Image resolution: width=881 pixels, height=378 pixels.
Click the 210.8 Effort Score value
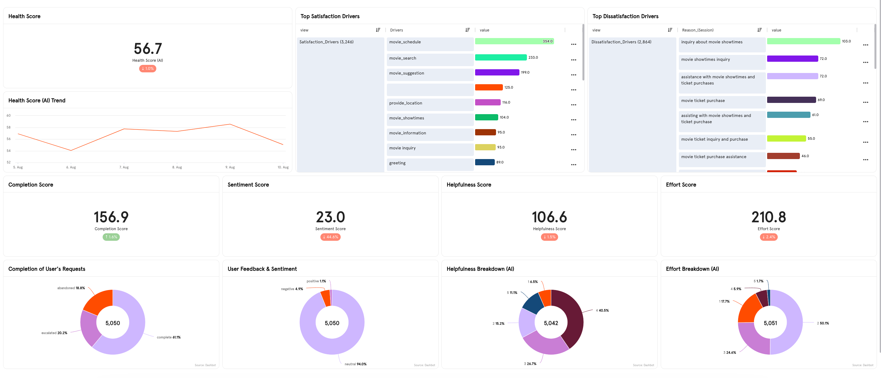[768, 217]
